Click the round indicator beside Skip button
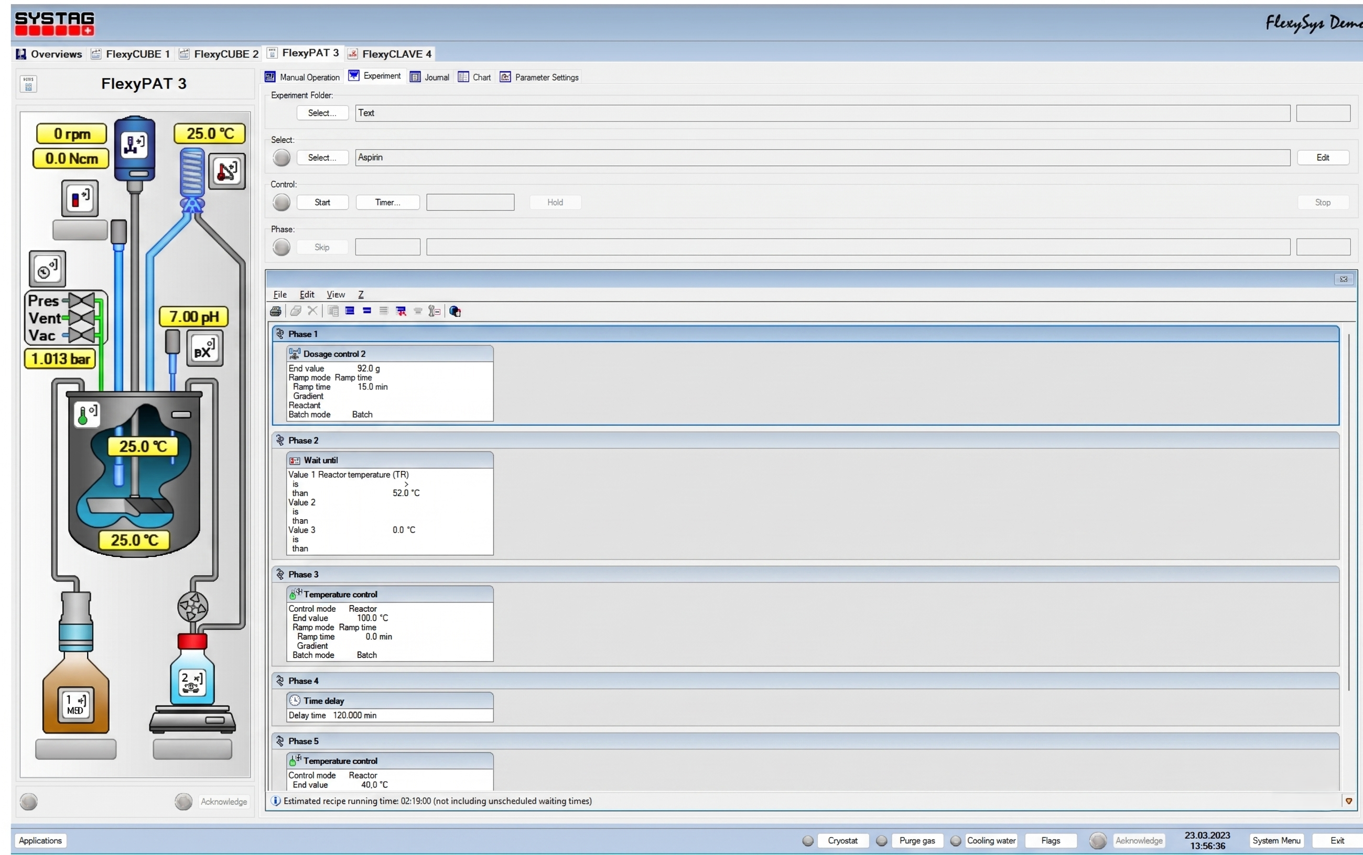The height and width of the screenshot is (855, 1363). (x=281, y=247)
